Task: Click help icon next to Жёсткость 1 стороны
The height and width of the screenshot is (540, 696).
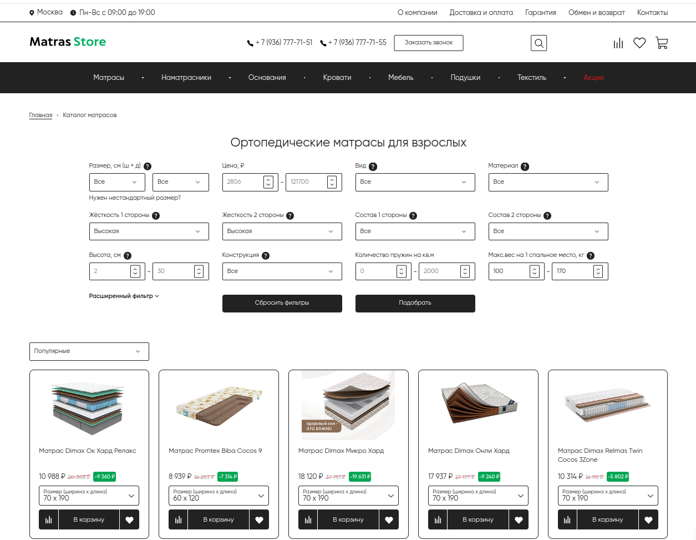Action: (x=156, y=216)
